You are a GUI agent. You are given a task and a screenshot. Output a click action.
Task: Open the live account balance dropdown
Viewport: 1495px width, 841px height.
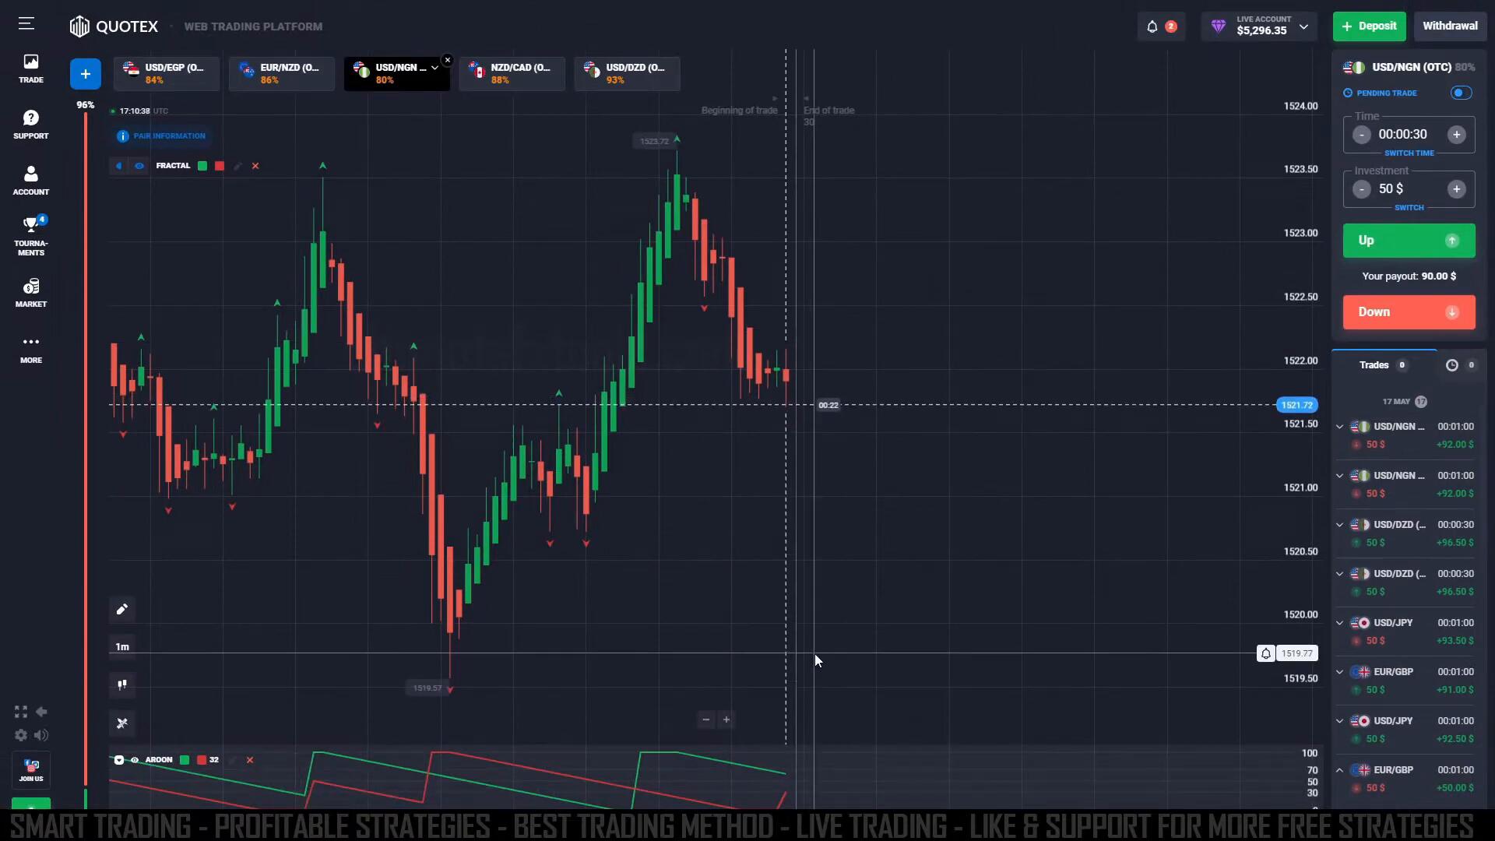pos(1303,26)
